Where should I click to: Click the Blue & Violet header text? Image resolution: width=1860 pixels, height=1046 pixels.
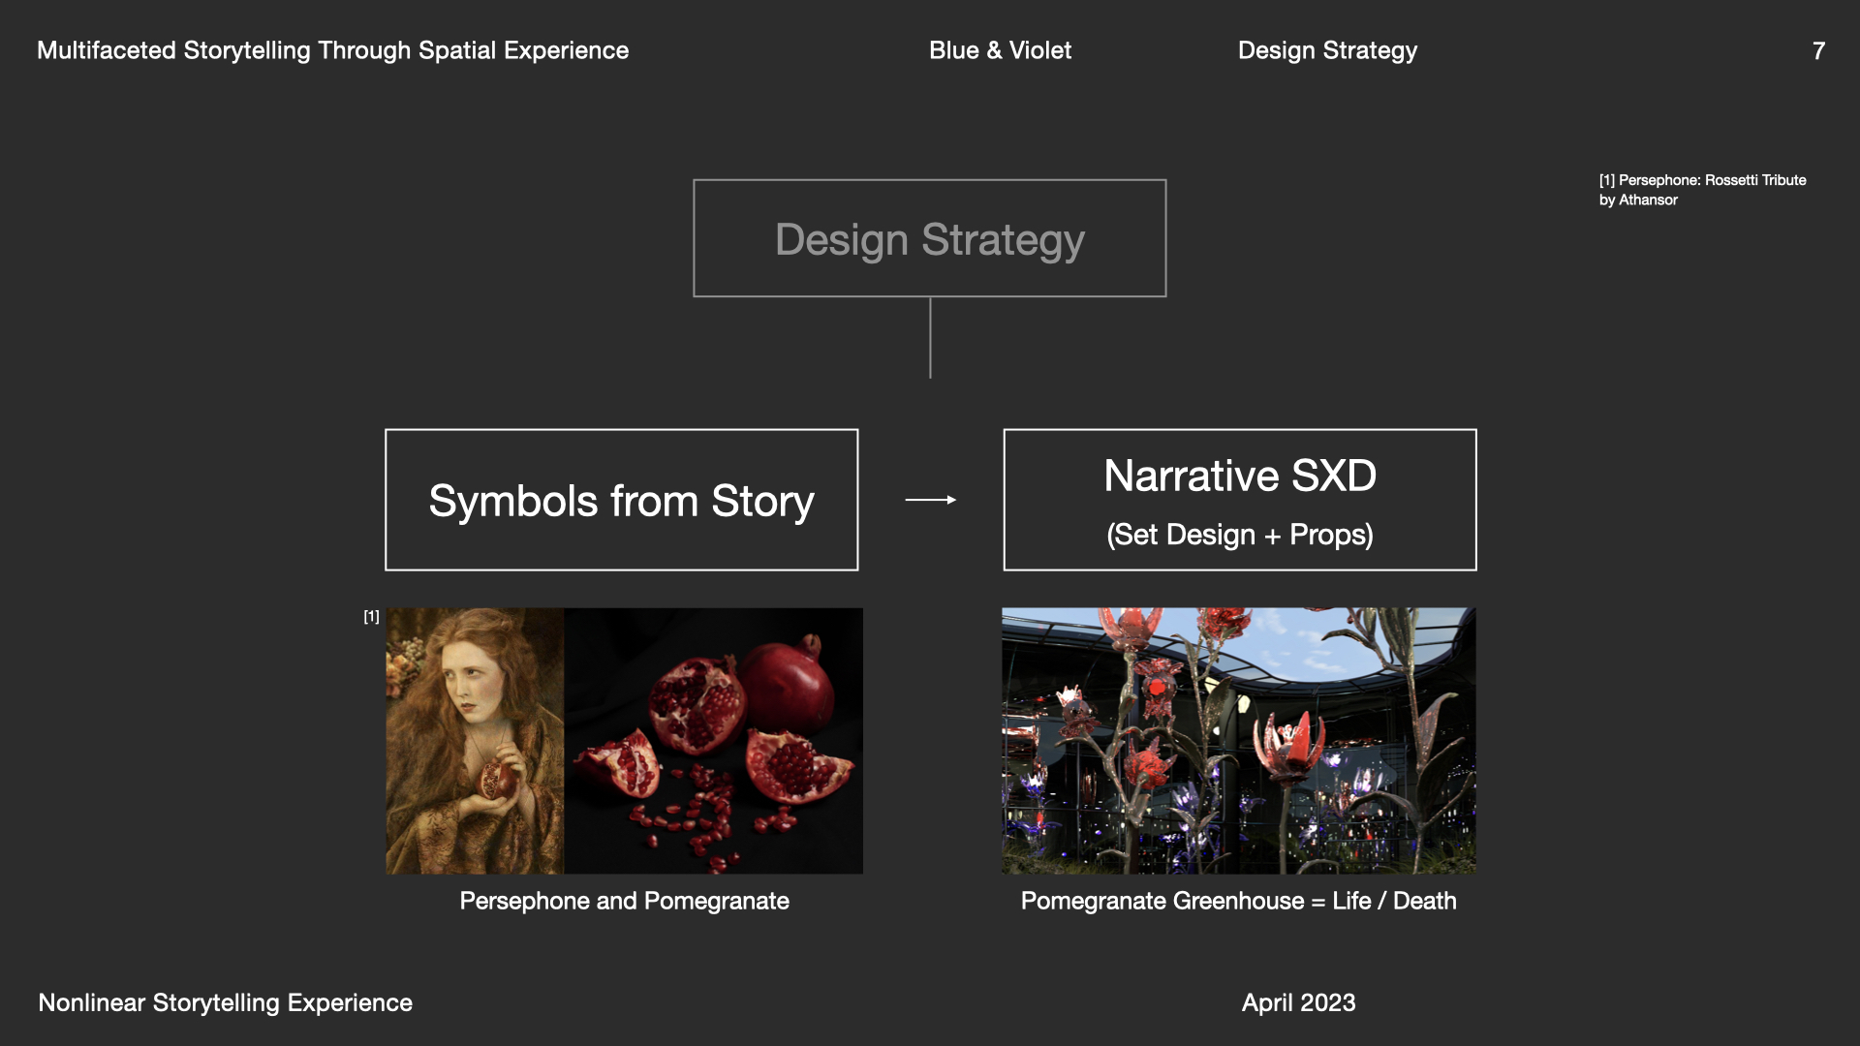(1000, 50)
